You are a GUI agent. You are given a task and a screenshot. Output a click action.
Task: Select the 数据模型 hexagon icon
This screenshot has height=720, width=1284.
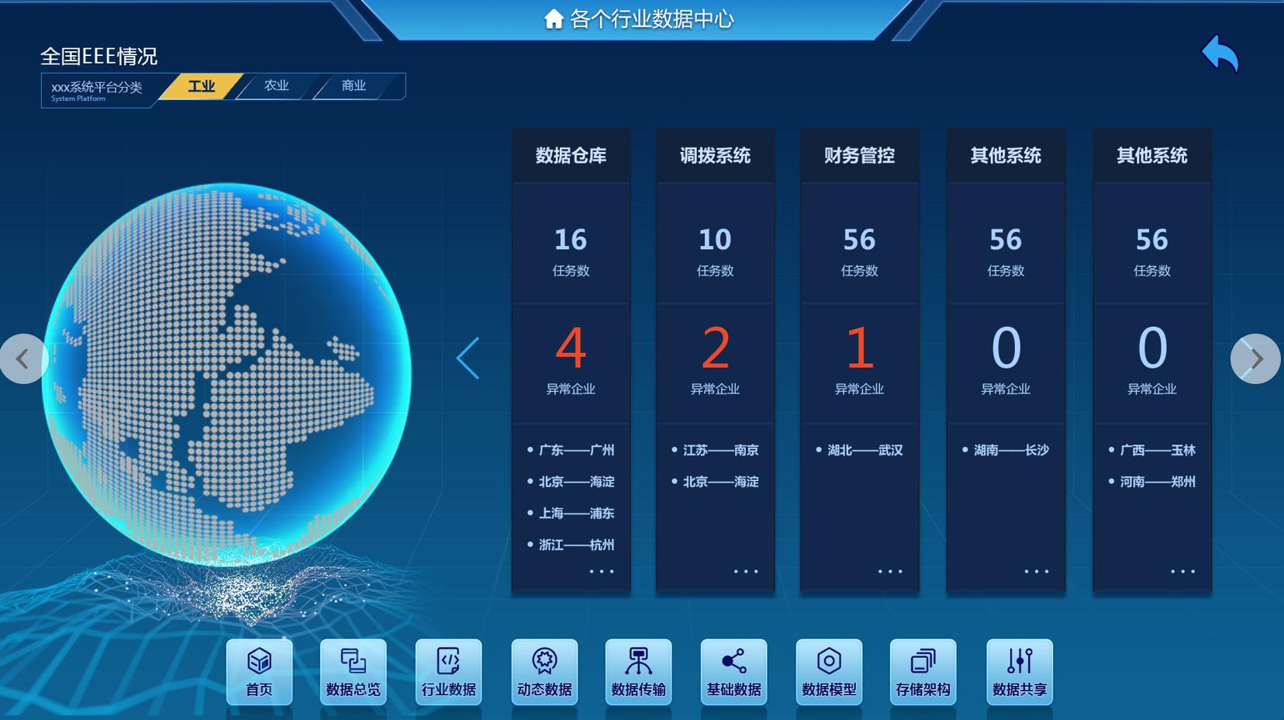point(829,671)
